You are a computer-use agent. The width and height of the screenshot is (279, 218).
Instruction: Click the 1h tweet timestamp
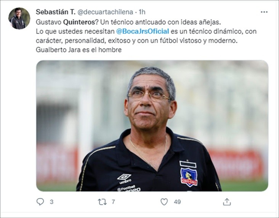pos(142,12)
